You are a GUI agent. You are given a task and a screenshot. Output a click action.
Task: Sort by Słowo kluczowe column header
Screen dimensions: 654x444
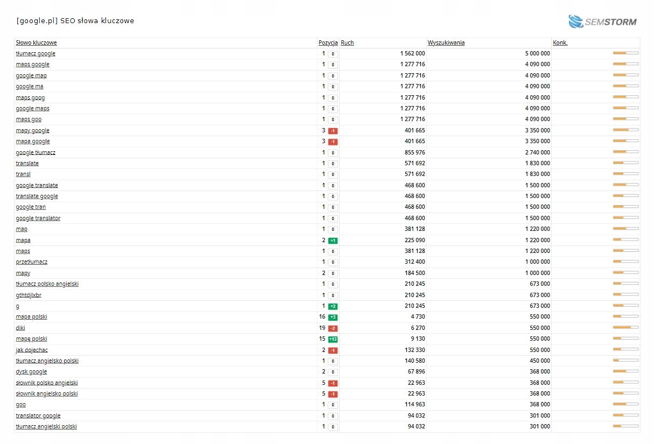click(36, 43)
